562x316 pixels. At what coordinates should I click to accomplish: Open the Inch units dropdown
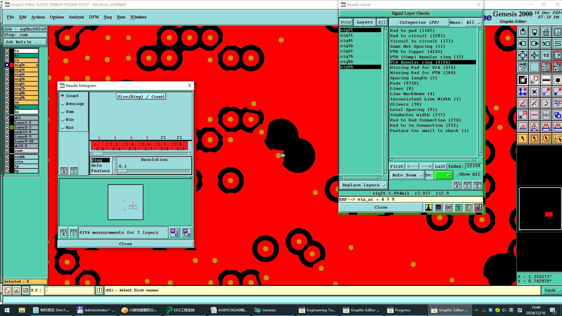point(552,290)
